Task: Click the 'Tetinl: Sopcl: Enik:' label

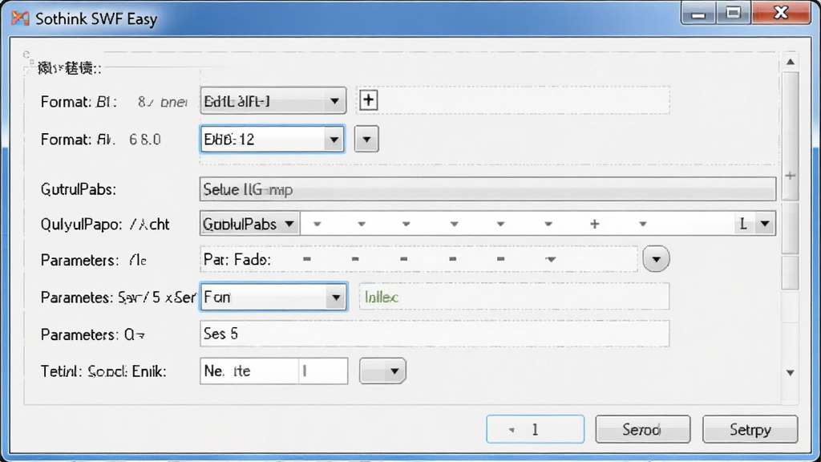Action: (x=103, y=371)
